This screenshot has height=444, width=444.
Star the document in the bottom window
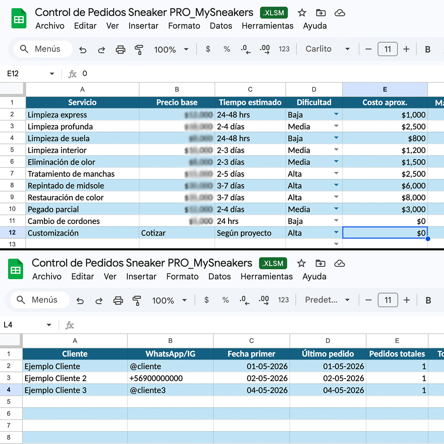pos(301,264)
